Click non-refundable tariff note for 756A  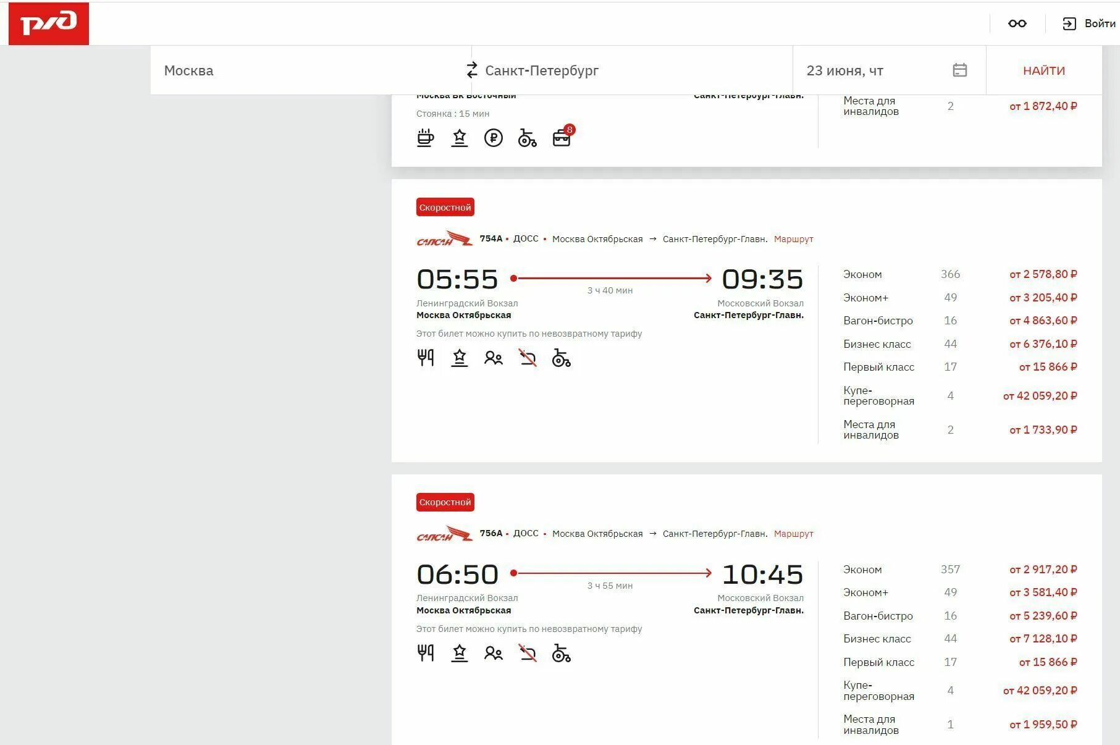(x=529, y=629)
